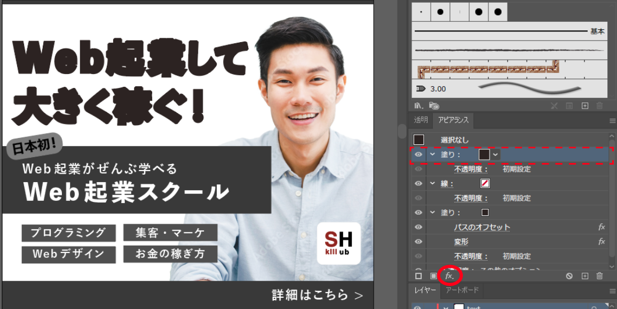Switch to the 透明 tab
This screenshot has width=617, height=309.
coord(421,120)
